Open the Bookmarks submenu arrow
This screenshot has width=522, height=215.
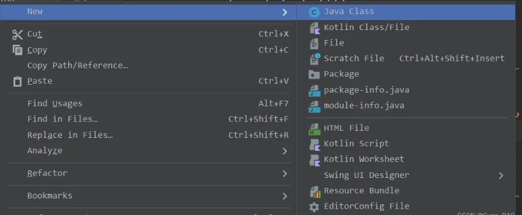[x=285, y=196]
